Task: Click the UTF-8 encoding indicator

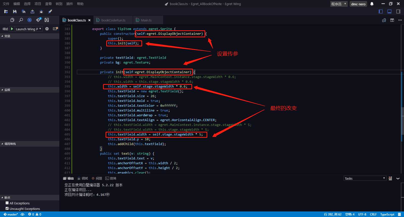Action: point(362,214)
